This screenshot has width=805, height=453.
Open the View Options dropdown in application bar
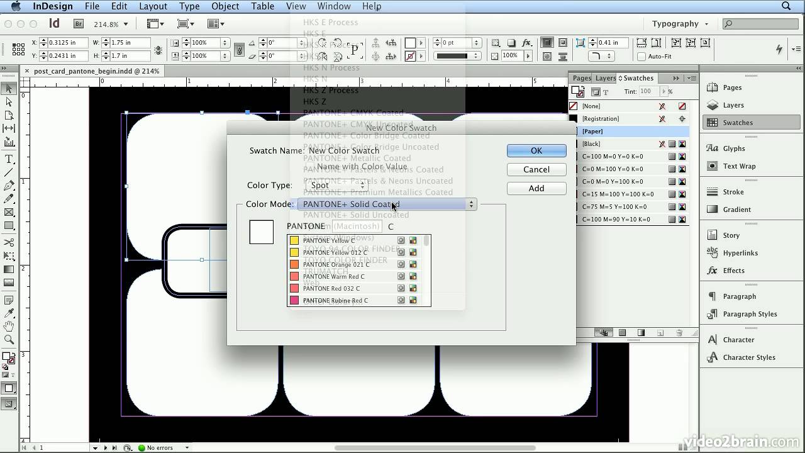point(155,24)
